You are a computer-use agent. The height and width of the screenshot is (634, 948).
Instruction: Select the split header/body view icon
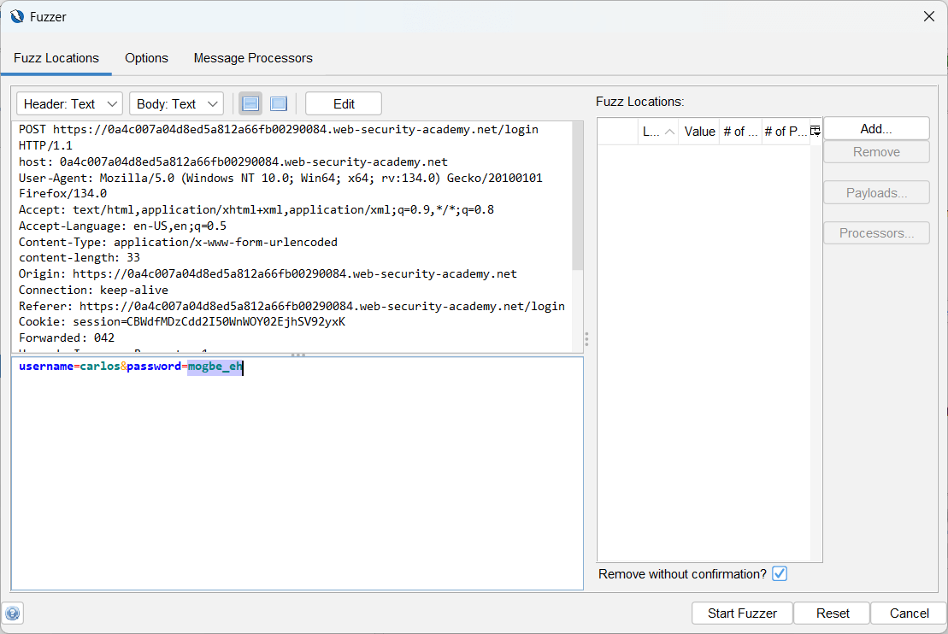tap(250, 103)
